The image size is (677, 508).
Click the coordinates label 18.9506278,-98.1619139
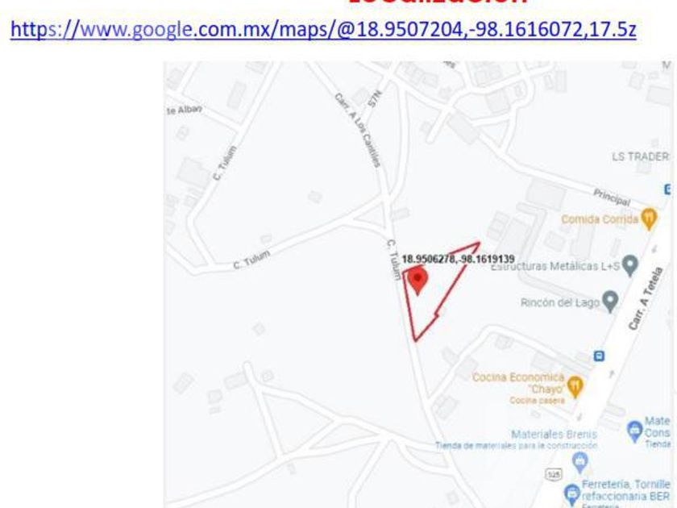coord(458,259)
